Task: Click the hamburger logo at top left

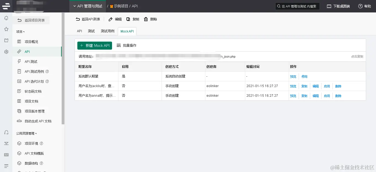Action: (x=6, y=6)
